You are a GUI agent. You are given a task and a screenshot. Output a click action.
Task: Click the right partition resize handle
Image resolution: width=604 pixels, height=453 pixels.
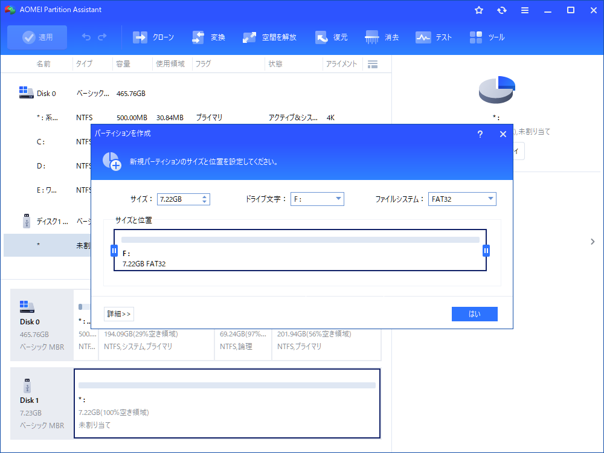486,251
